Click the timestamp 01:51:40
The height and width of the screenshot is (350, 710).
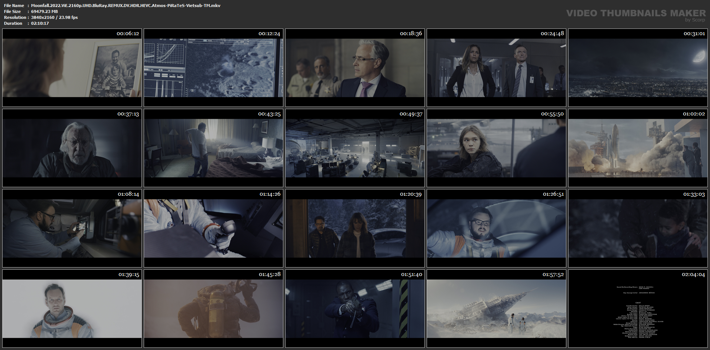[x=411, y=275]
